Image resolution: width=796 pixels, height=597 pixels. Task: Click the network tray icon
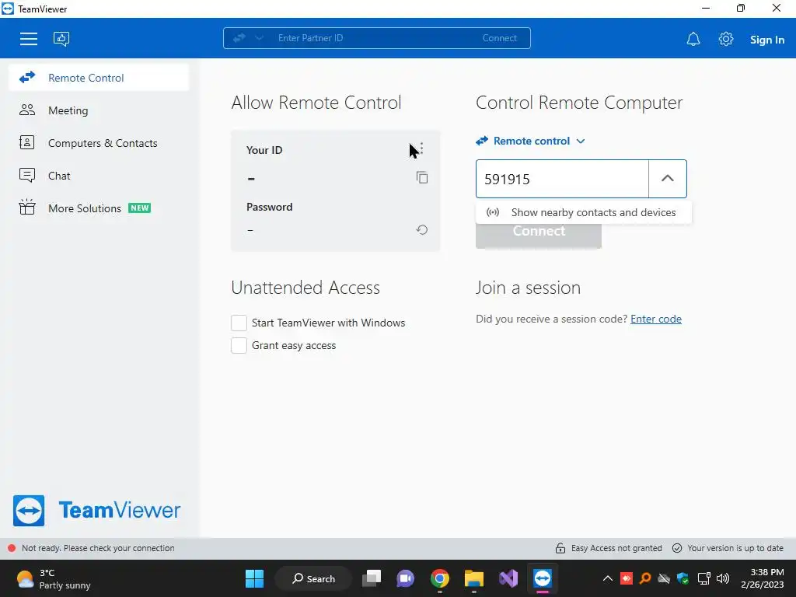click(703, 578)
